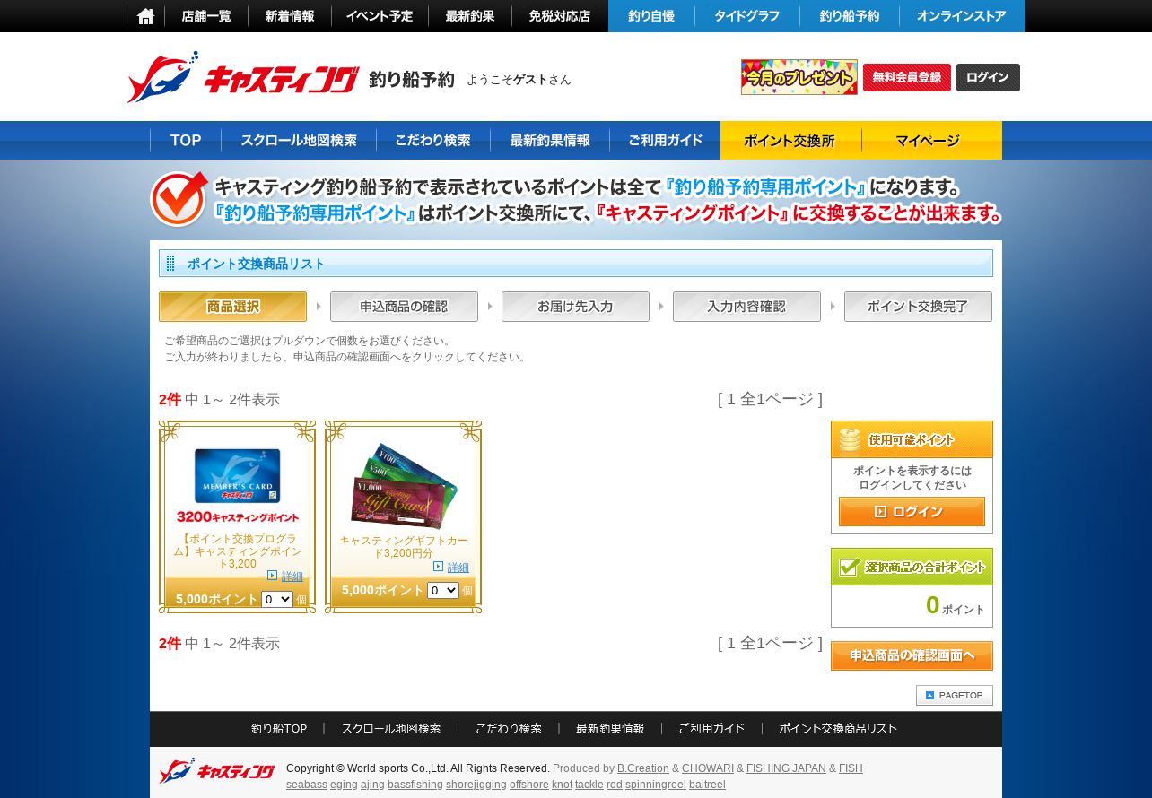Open quantity dropdown for ギフトカード3,200円分
This screenshot has width=1152, height=798.
(443, 590)
